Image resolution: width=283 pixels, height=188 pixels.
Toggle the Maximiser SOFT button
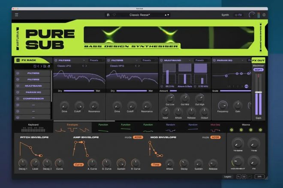coord(258,70)
